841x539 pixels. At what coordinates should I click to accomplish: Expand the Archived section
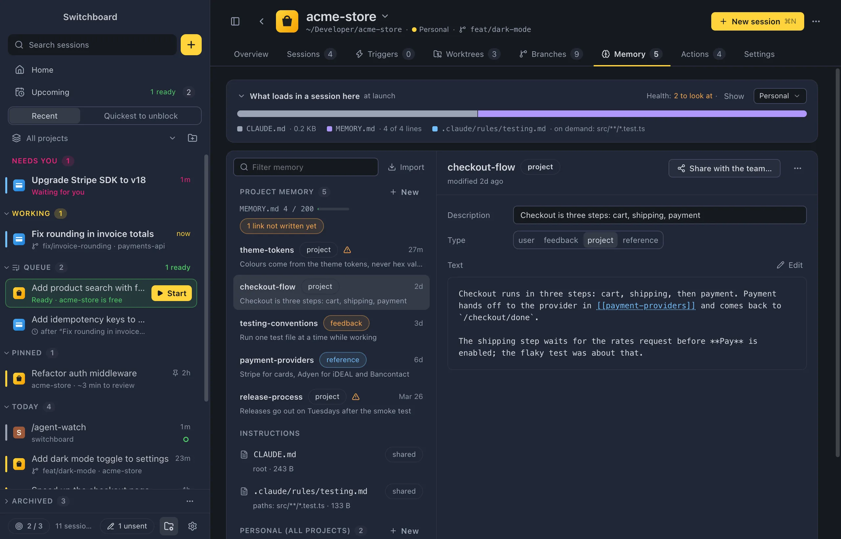6,501
